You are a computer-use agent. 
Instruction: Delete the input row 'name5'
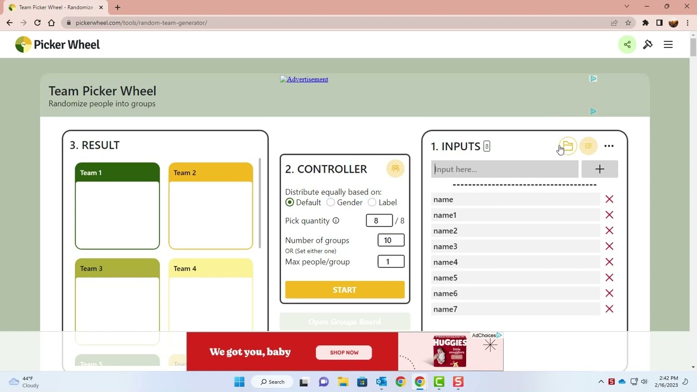[609, 278]
